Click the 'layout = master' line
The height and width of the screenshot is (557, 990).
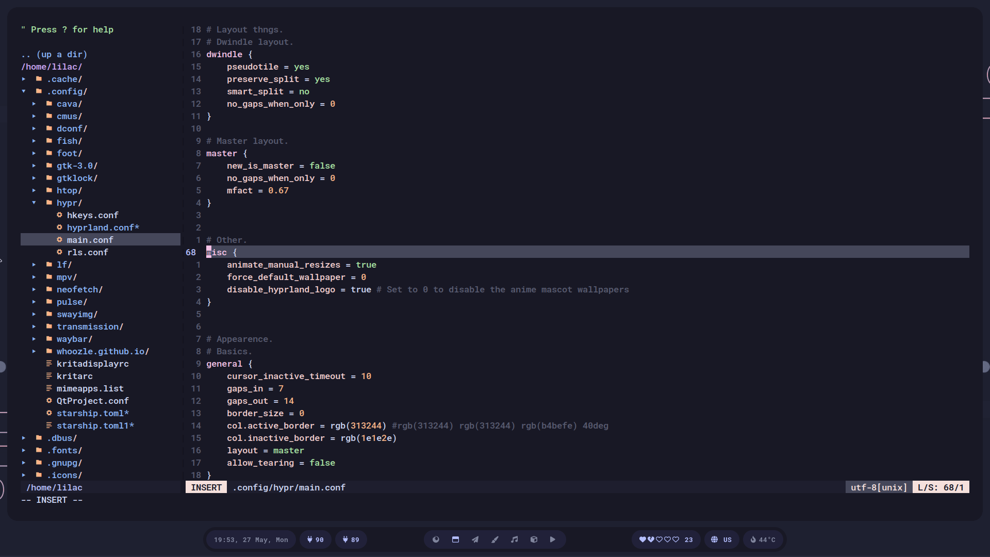[x=266, y=450]
